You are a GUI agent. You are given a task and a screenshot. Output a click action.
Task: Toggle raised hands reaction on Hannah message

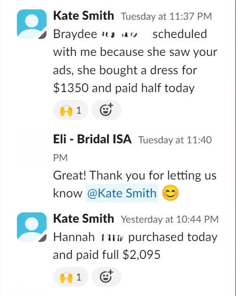pyautogui.click(x=71, y=277)
